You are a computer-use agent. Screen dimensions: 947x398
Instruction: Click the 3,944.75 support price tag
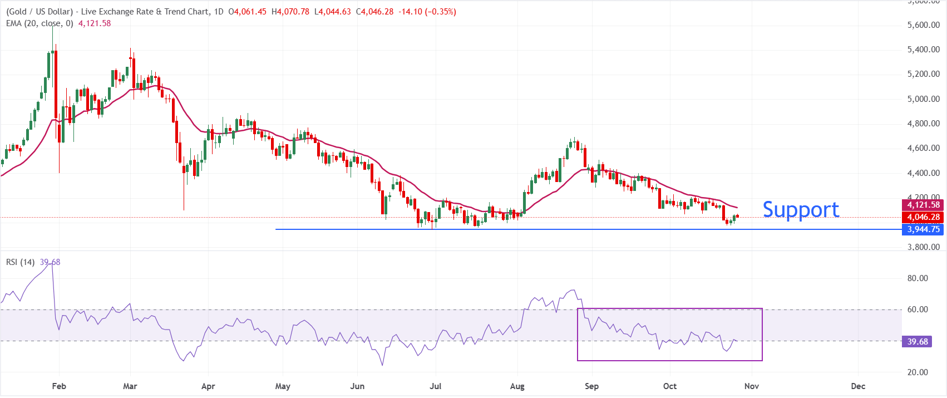(x=923, y=229)
